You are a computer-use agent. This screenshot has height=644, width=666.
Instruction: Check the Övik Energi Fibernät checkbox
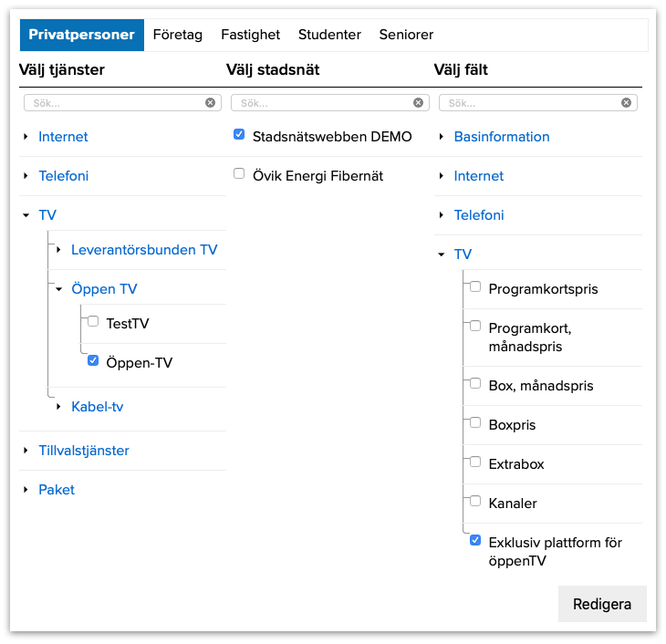(x=239, y=173)
